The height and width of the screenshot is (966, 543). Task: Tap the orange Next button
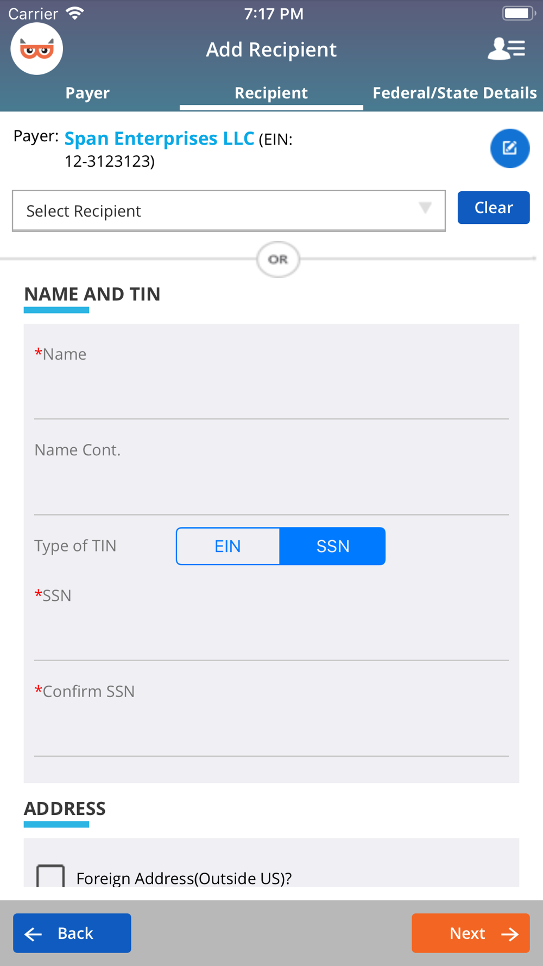click(470, 933)
